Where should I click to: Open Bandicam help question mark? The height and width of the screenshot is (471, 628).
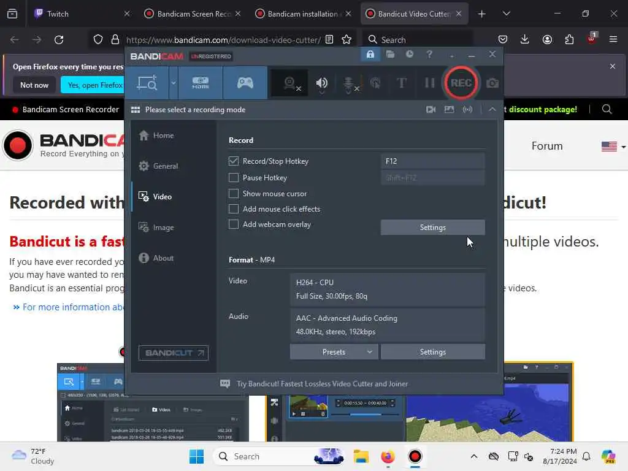(x=429, y=54)
